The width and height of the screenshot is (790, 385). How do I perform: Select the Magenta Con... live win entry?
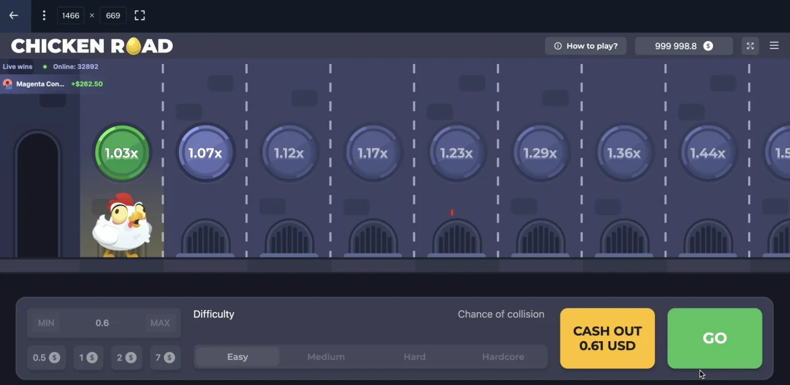click(53, 84)
